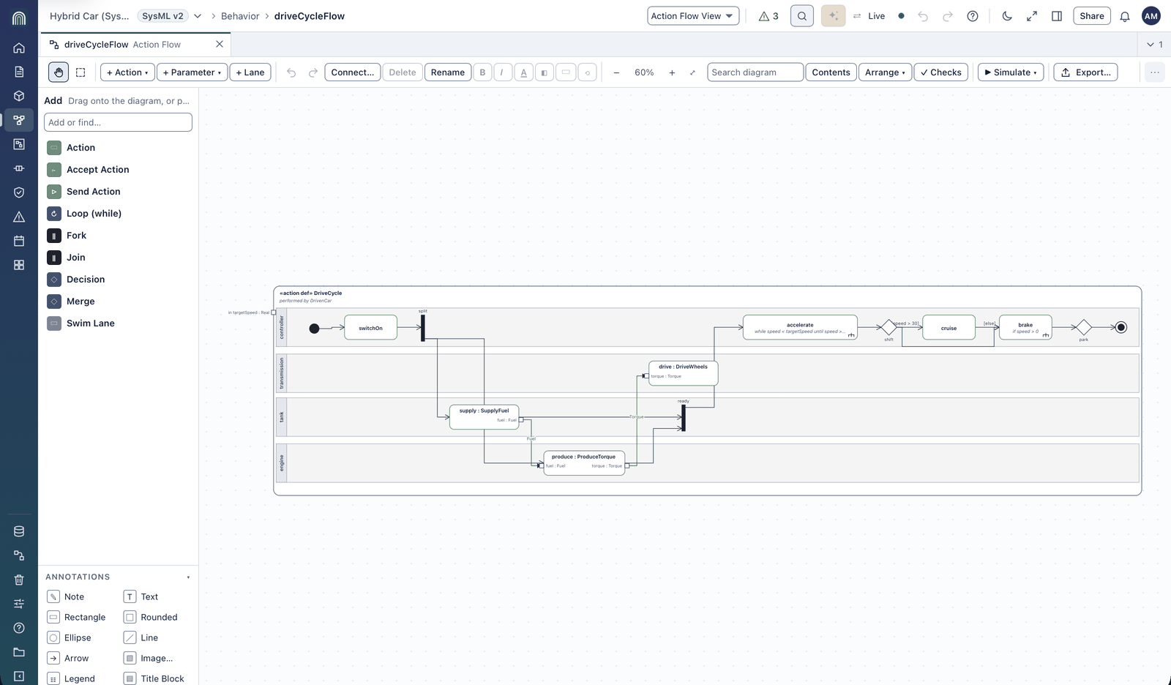Click the Share button
The image size is (1171, 685).
click(1092, 16)
